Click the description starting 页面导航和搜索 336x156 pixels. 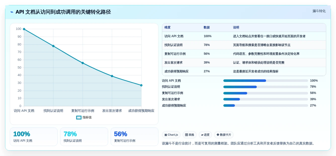click(262, 45)
